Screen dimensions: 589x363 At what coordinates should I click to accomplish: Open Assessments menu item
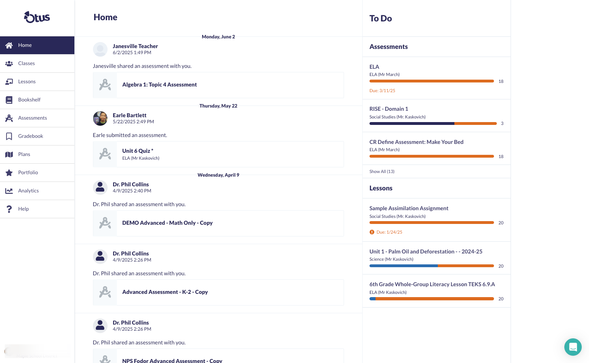(32, 118)
